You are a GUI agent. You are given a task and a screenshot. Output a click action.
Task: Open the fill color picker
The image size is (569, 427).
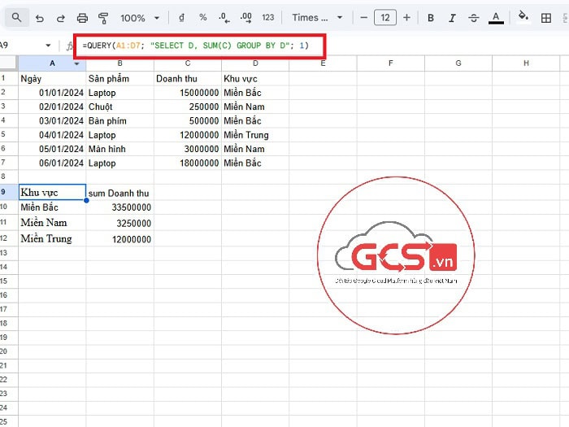coord(523,18)
